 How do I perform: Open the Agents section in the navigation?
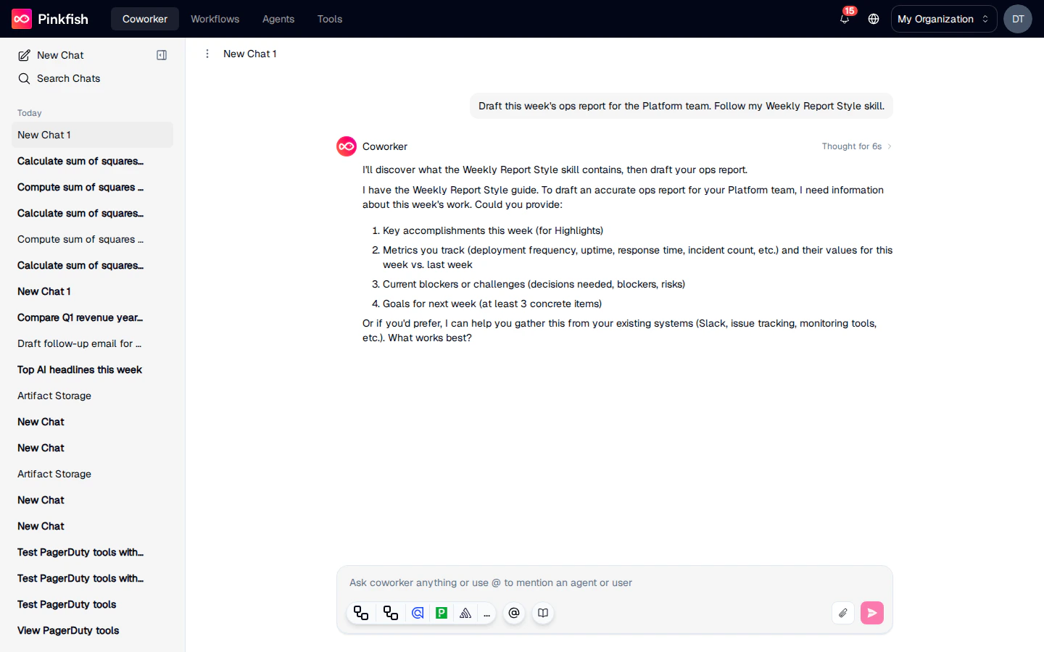[278, 19]
